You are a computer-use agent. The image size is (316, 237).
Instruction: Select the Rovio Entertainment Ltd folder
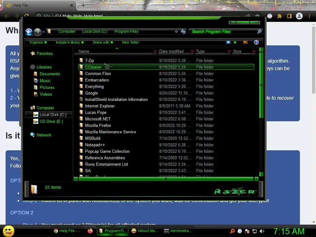pyautogui.click(x=166, y=164)
